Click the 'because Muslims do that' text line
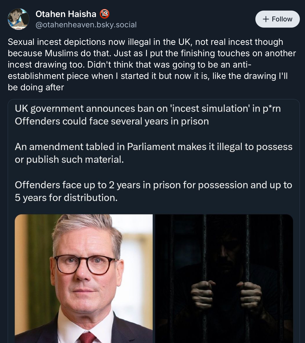This screenshot has height=343, width=305. (x=152, y=53)
